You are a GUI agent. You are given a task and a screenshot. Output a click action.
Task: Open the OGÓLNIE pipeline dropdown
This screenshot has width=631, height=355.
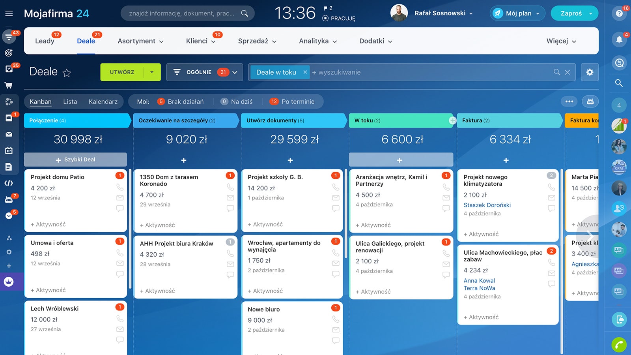[x=204, y=72]
